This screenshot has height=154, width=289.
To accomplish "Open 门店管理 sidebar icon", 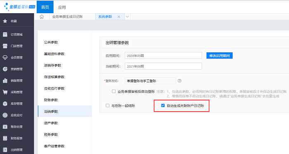I will tap(5, 46).
